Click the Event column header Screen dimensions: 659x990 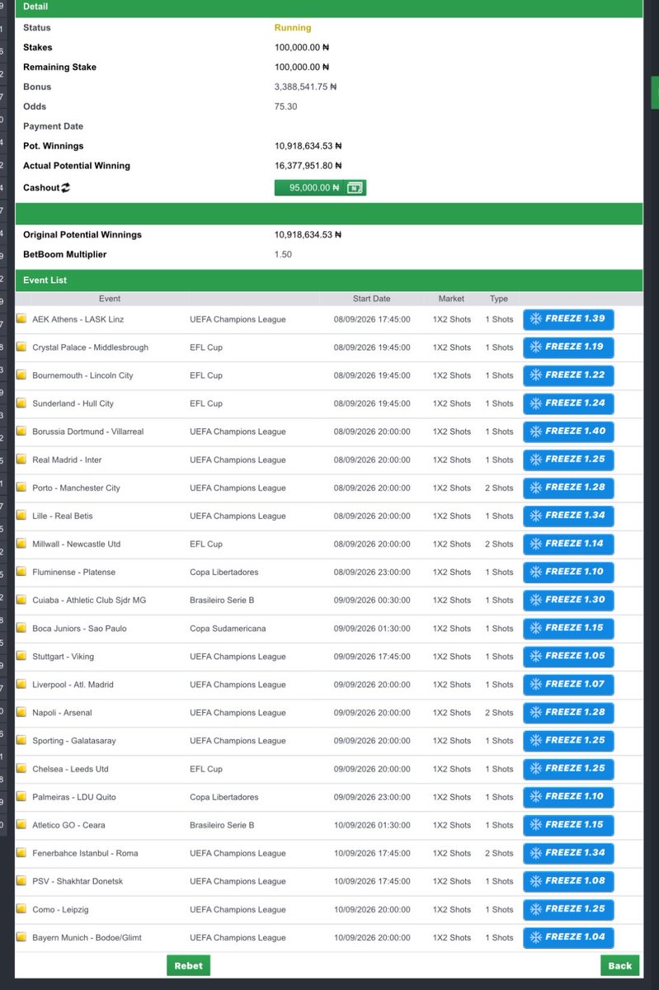click(x=109, y=299)
